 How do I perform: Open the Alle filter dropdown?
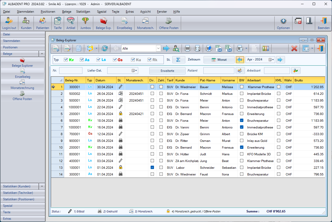tap(158, 48)
